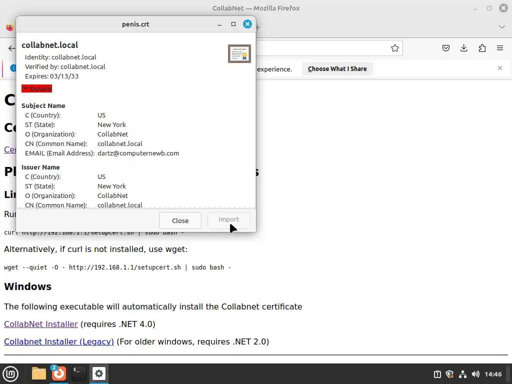This screenshot has width=512, height=384.
Task: Click the Verified by: collabnet.local line
Action: (x=65, y=66)
